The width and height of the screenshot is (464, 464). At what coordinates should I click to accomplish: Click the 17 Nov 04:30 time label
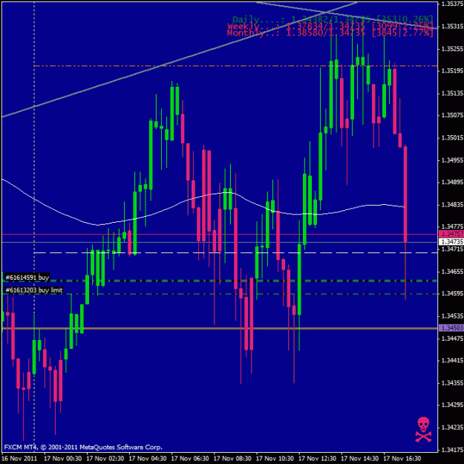tap(148, 459)
